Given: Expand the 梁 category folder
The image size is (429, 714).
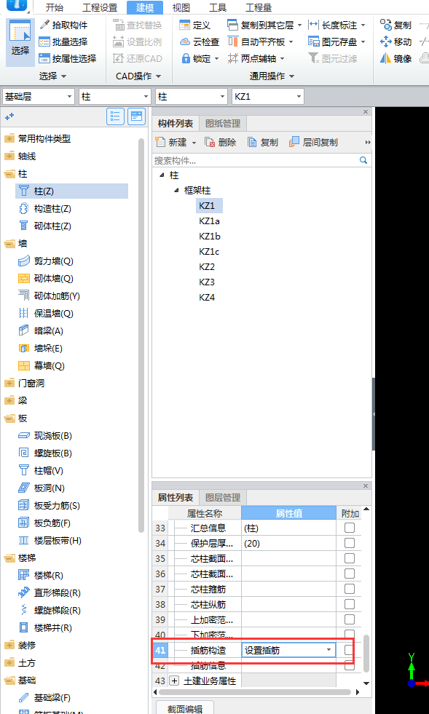Looking at the screenshot, I should [9, 401].
